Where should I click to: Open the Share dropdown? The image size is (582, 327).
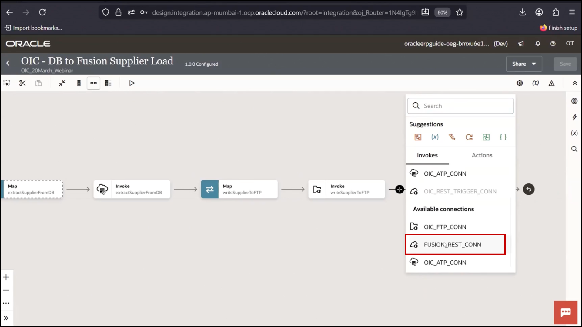click(524, 64)
